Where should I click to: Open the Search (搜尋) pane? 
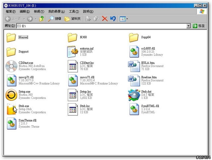point(55,19)
